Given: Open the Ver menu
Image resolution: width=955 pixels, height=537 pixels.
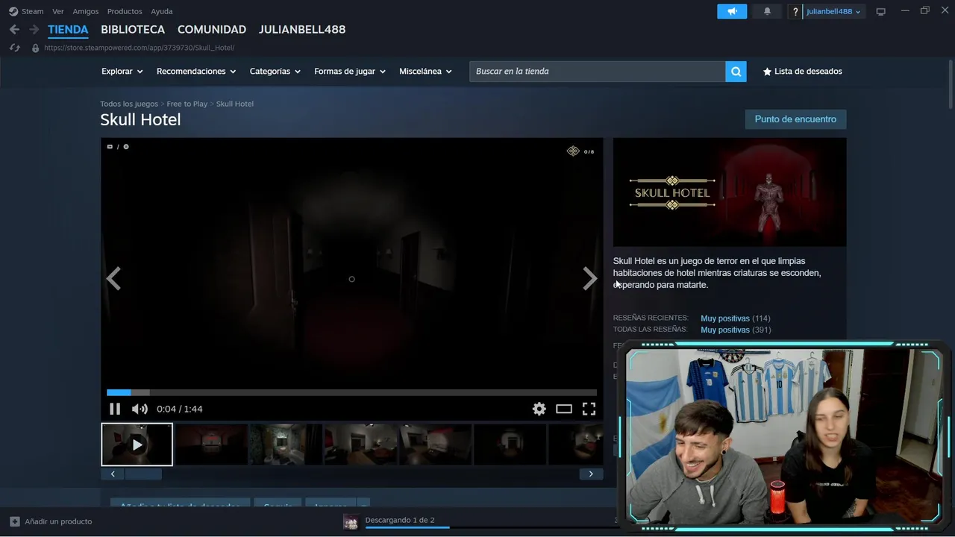Looking at the screenshot, I should click(58, 11).
